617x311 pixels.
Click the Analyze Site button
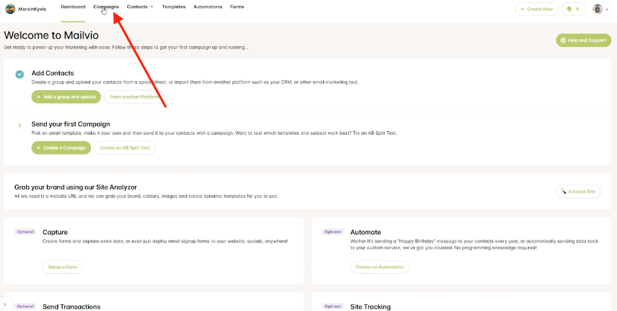pos(578,191)
